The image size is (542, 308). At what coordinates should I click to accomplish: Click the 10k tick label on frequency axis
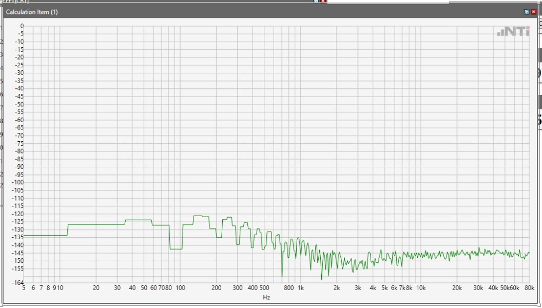[x=420, y=288]
